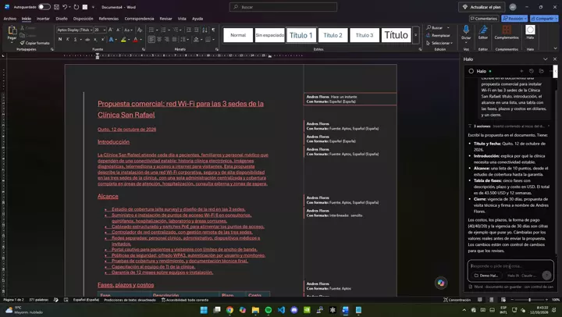This screenshot has width=562, height=317.
Task: Click the Redo icon in quick access
Action: click(76, 7)
